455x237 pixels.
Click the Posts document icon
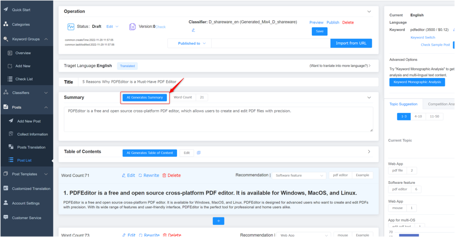click(x=6, y=107)
